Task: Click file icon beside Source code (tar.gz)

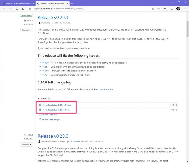Action: pyautogui.click(x=40, y=120)
